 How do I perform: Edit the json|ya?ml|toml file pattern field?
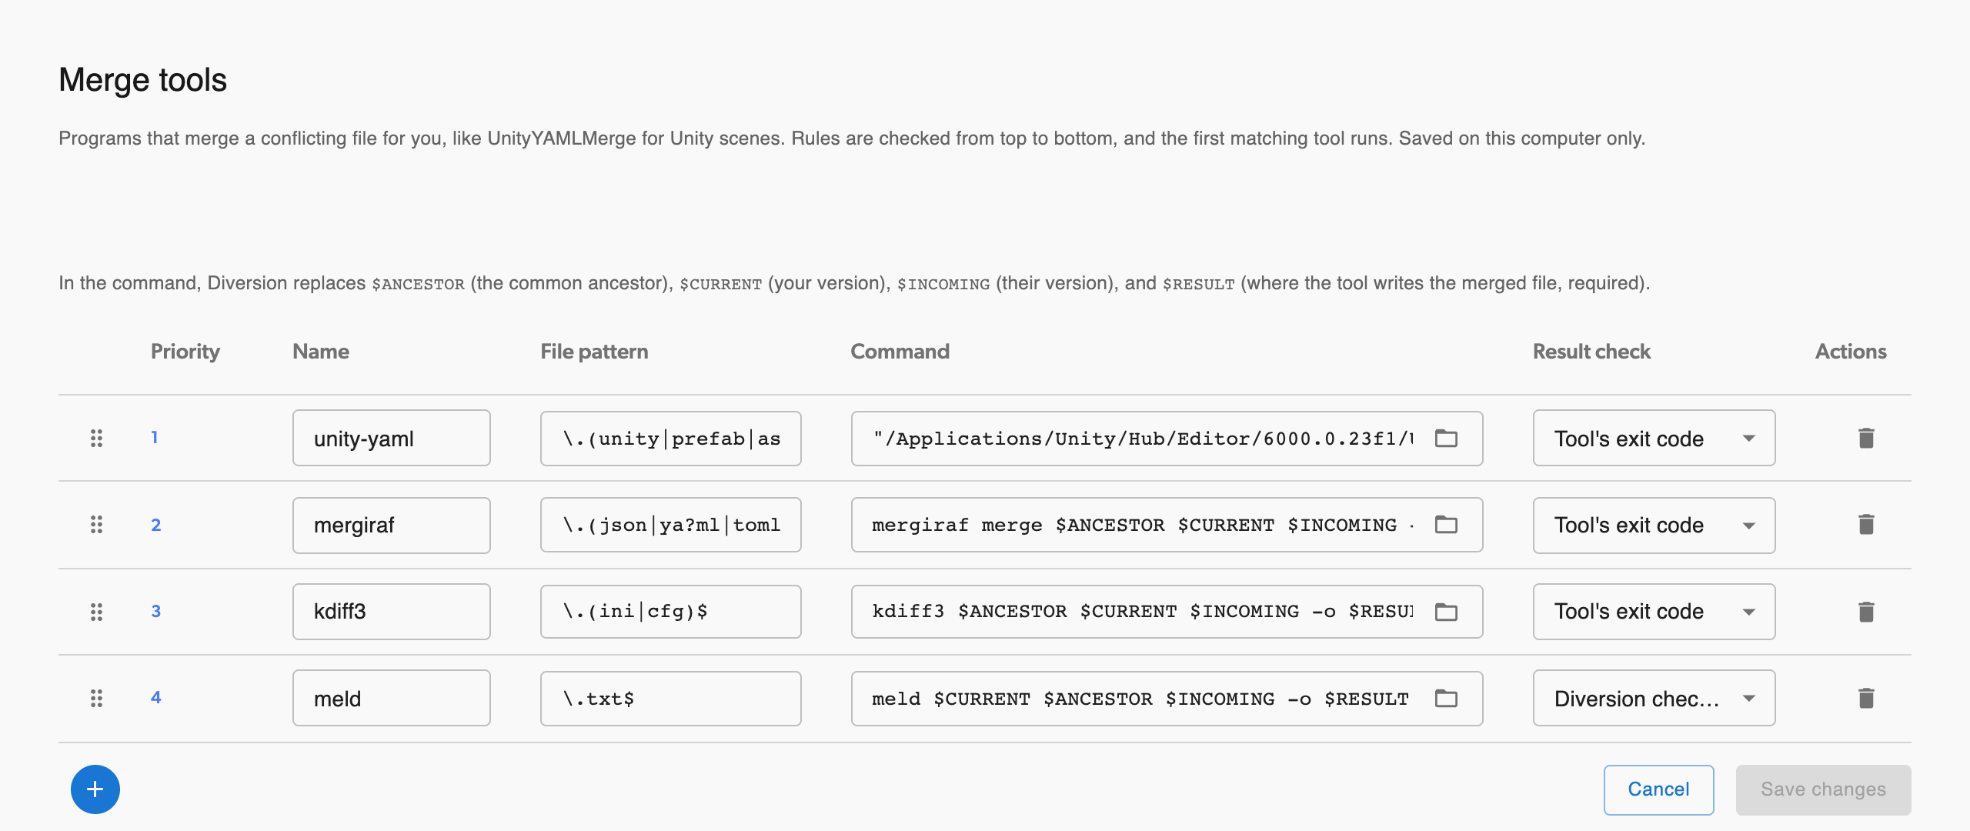click(x=670, y=525)
